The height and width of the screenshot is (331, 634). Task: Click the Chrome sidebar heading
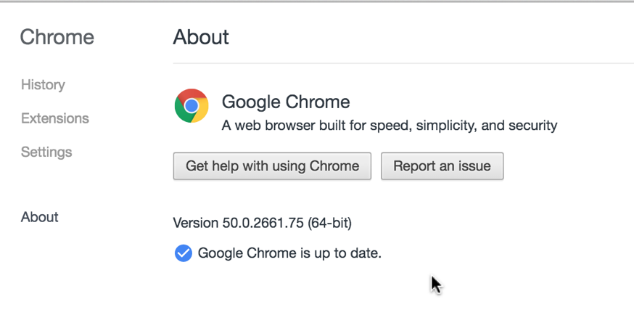57,37
